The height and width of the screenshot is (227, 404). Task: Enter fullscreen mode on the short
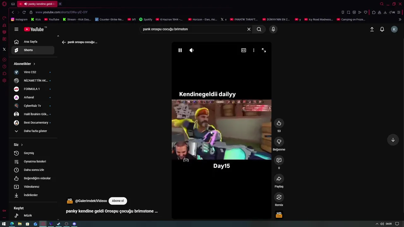[264, 50]
